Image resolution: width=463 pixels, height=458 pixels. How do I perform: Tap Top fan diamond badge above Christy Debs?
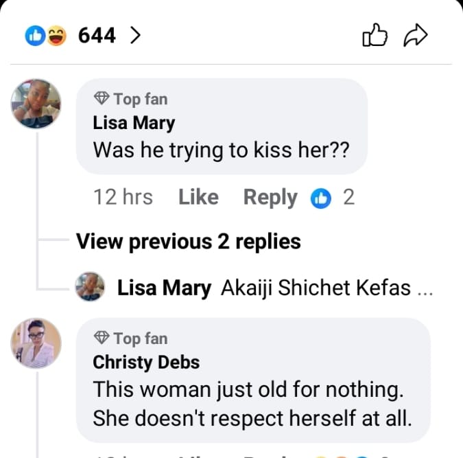tap(102, 338)
